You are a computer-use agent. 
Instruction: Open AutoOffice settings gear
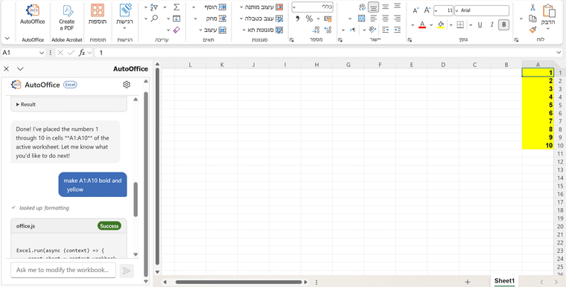click(127, 85)
